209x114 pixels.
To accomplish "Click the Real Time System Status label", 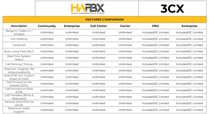I will [19, 58].
